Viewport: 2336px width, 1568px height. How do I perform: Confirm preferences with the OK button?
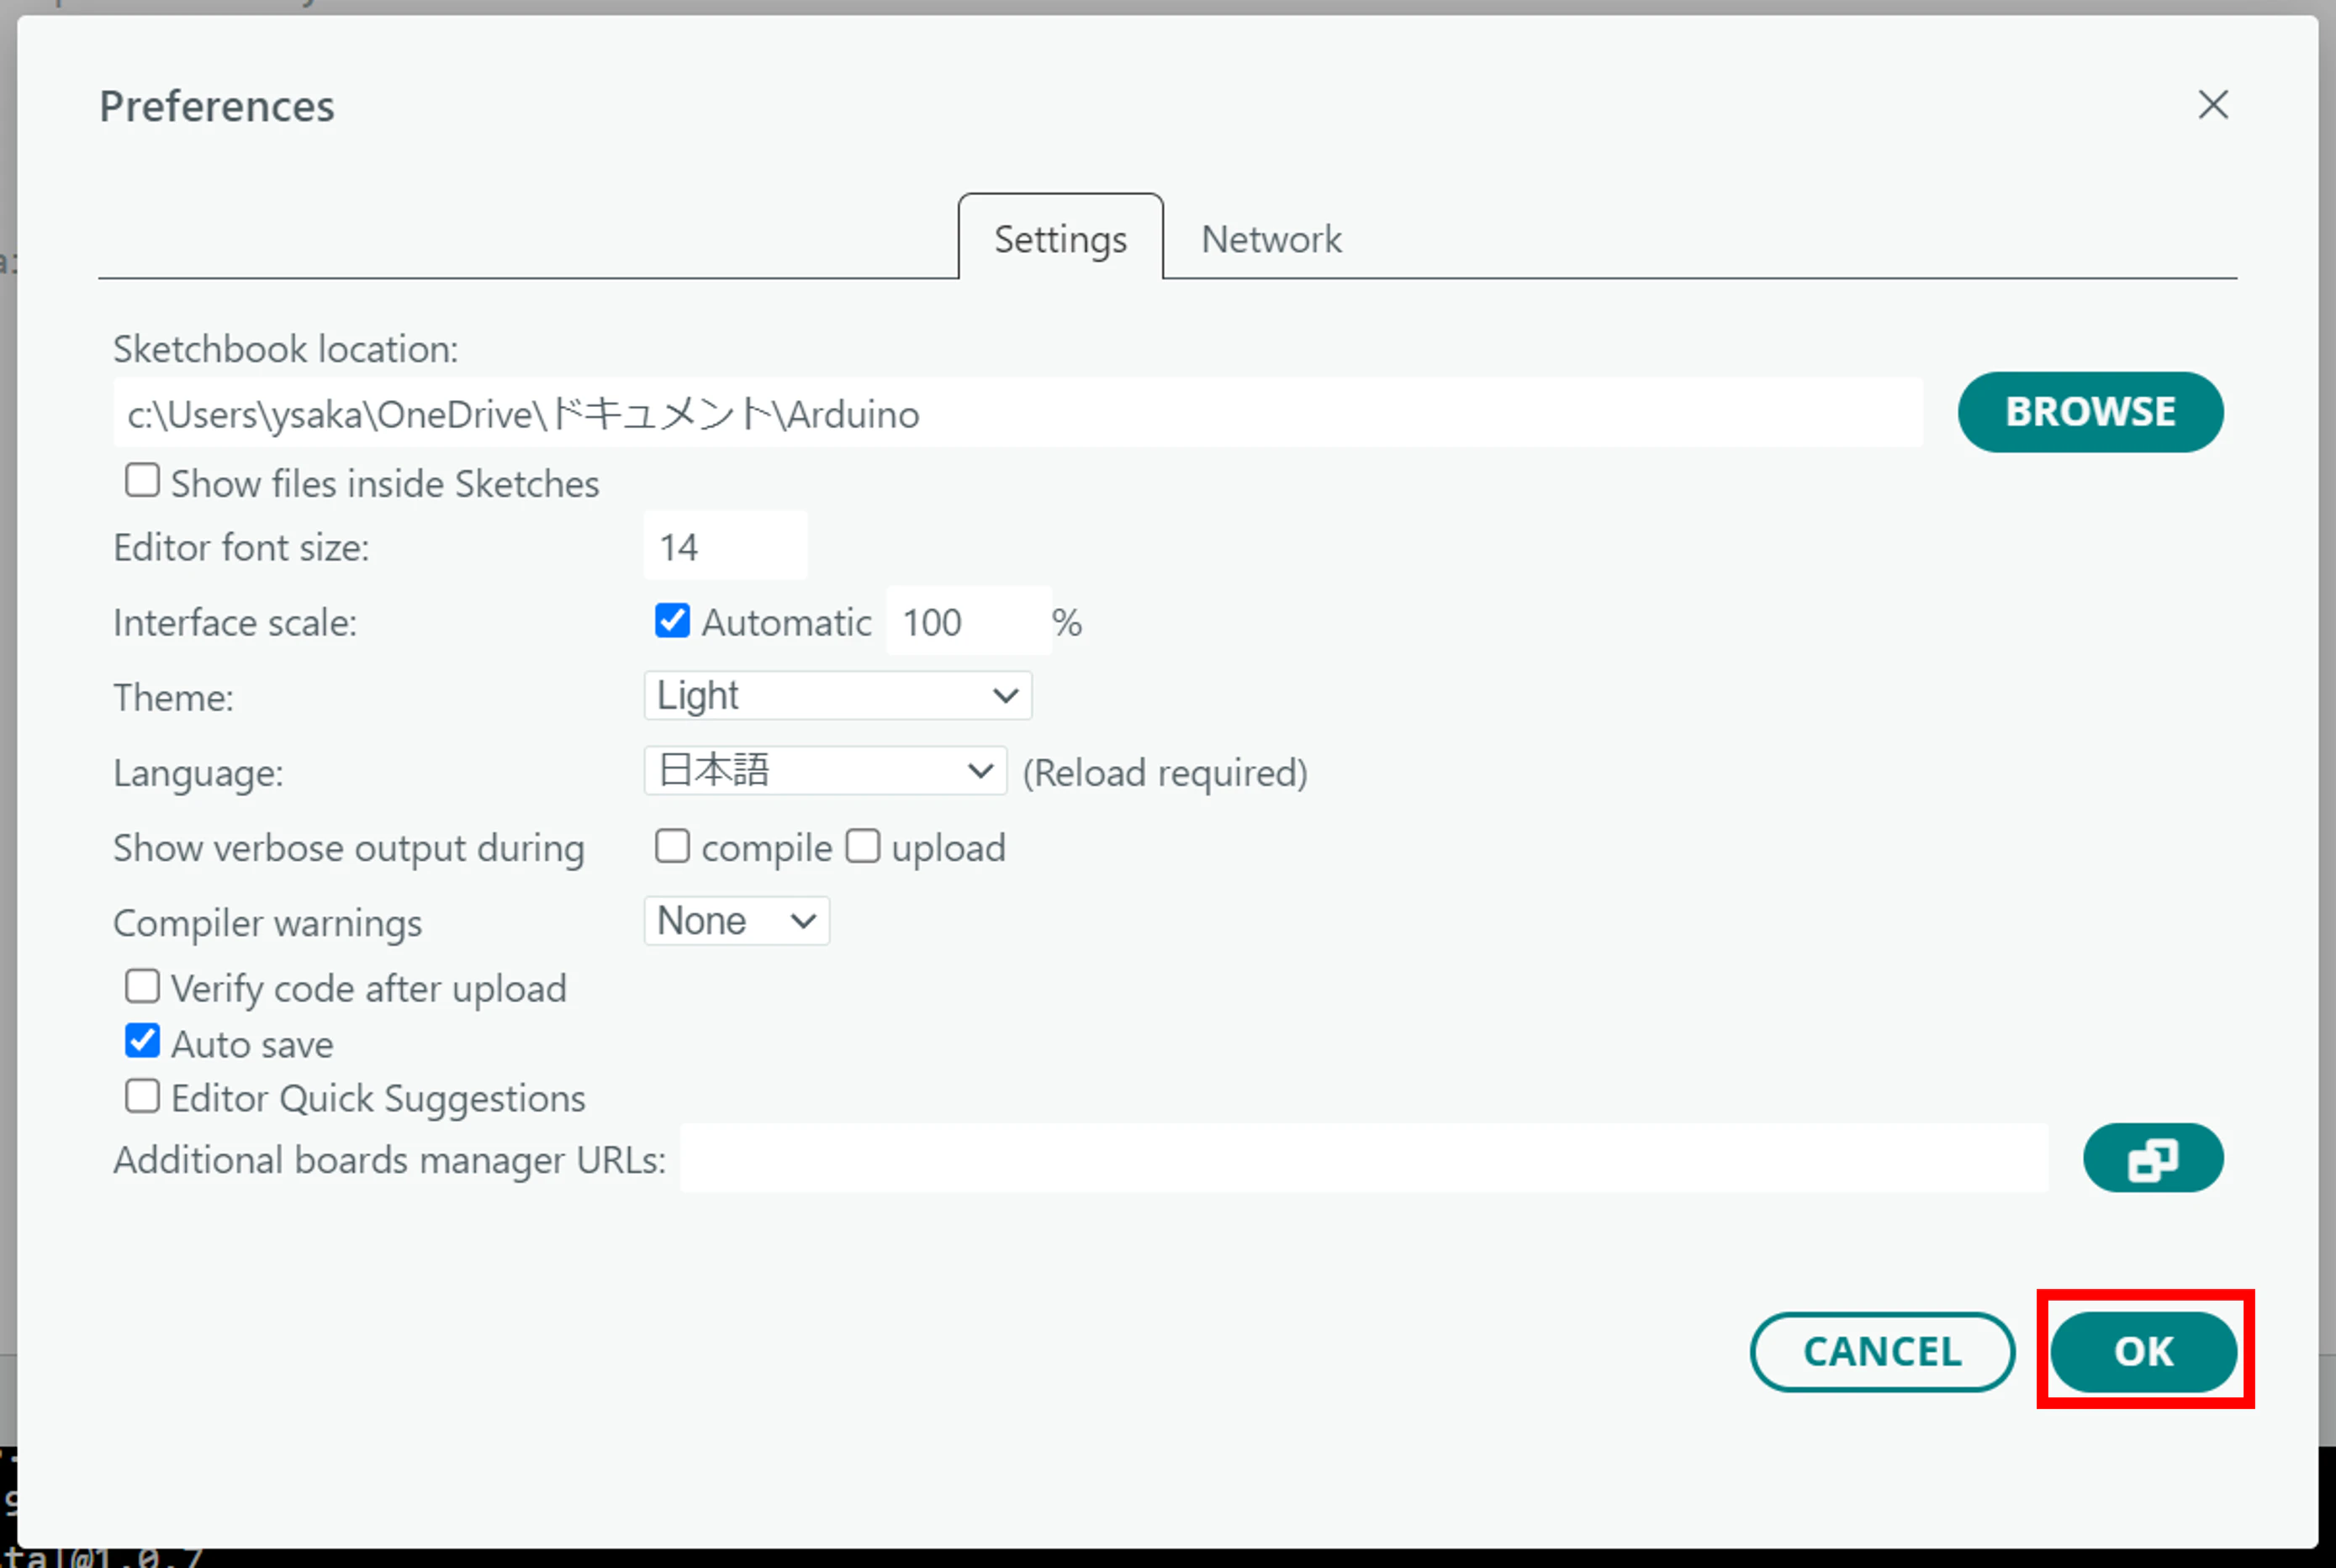coord(2143,1352)
